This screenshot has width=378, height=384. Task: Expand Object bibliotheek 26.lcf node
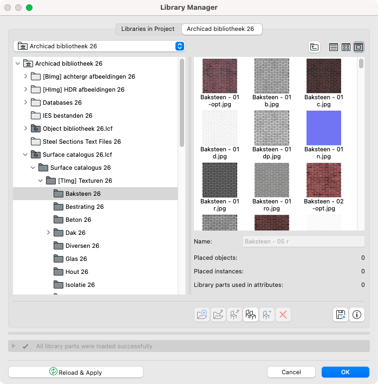tap(25, 128)
